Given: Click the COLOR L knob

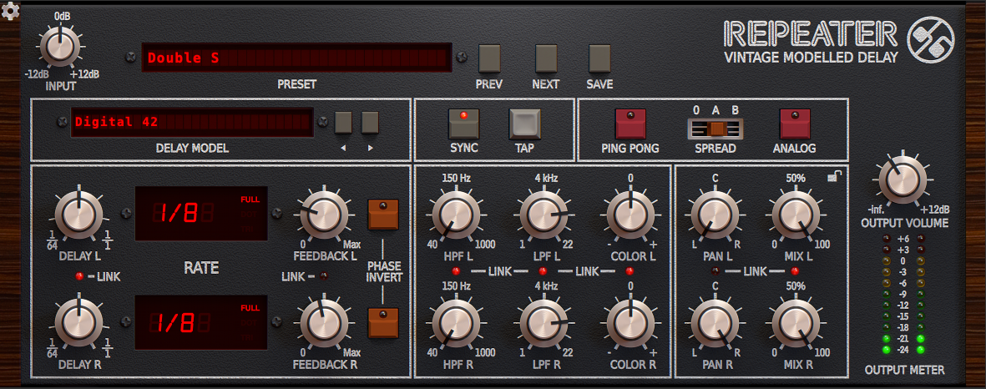Looking at the screenshot, I should (630, 215).
